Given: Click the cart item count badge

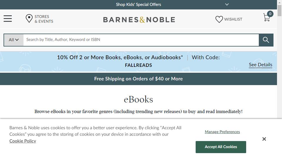Looking at the screenshot, I should (270, 14).
